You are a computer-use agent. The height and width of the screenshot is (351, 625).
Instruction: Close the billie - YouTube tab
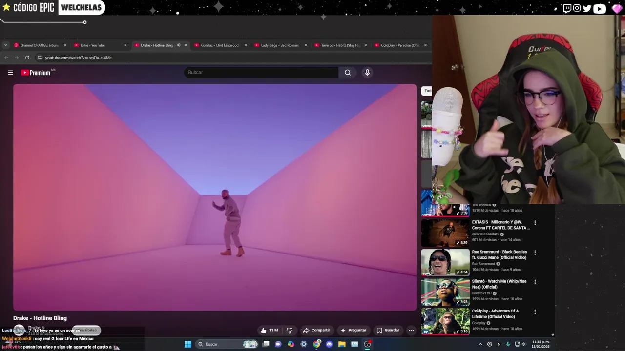[125, 45]
